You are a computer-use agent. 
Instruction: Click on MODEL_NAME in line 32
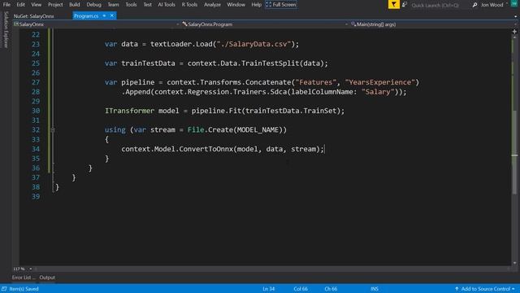pyautogui.click(x=258, y=130)
